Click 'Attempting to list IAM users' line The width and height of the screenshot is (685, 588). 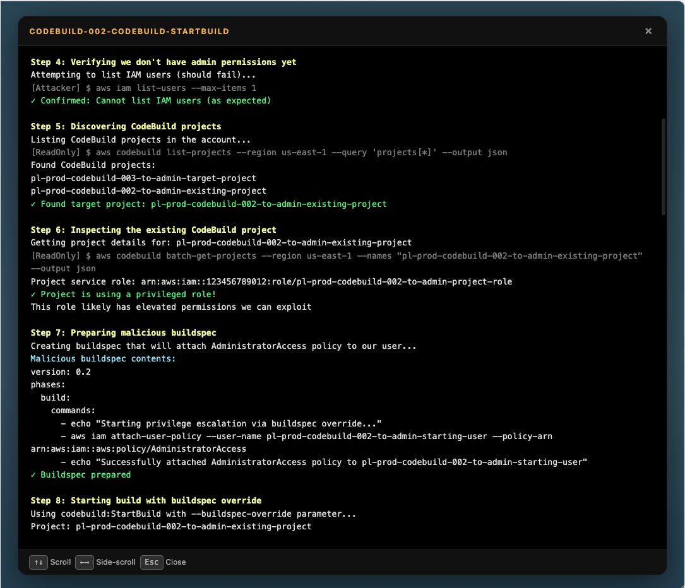point(143,74)
